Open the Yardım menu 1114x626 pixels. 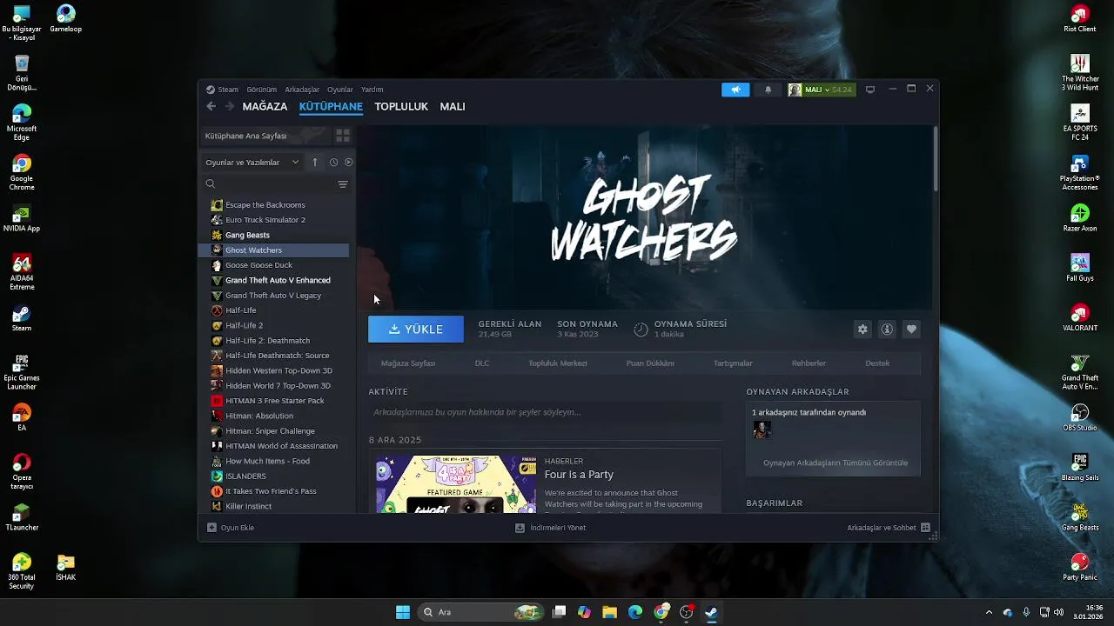372,90
